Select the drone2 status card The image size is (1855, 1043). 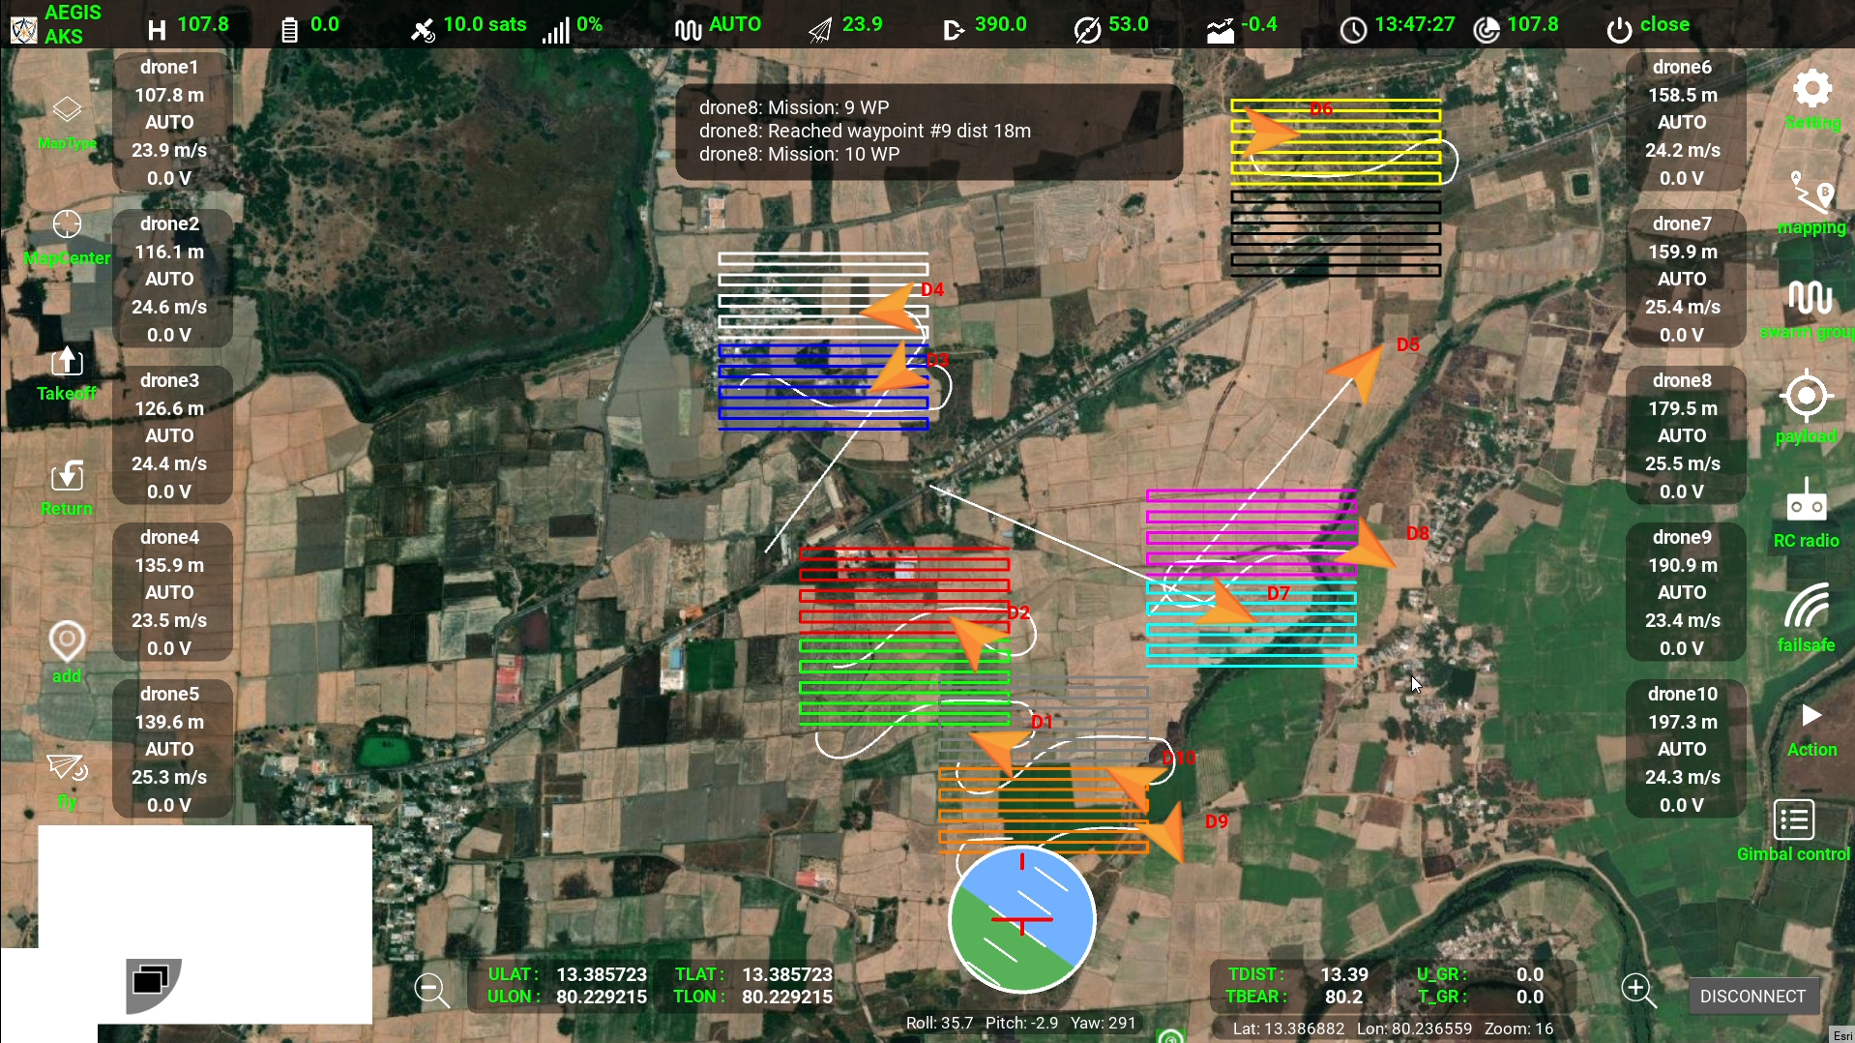[x=172, y=279]
